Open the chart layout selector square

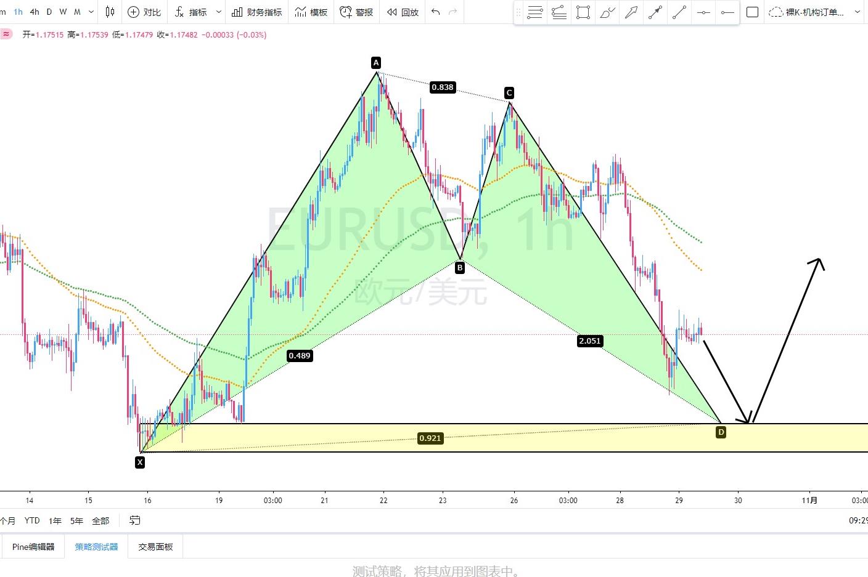(x=752, y=12)
